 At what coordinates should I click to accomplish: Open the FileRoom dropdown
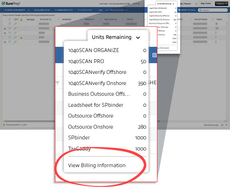click(221, 4)
